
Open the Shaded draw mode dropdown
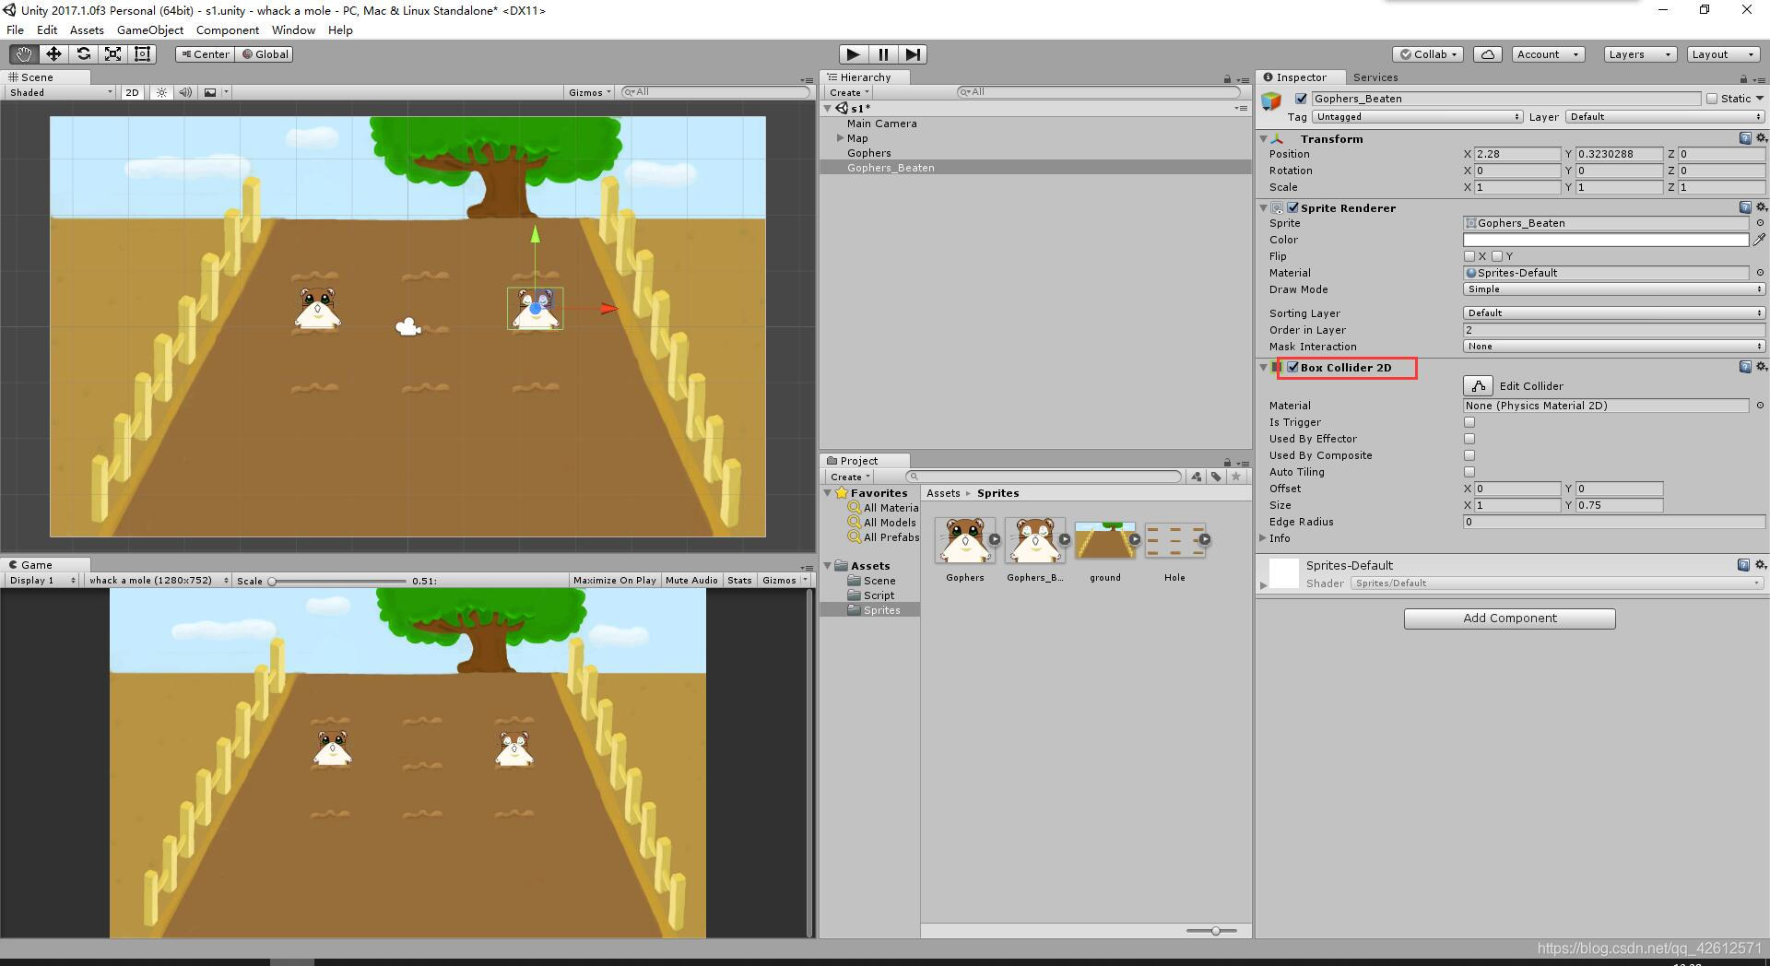coord(61,92)
